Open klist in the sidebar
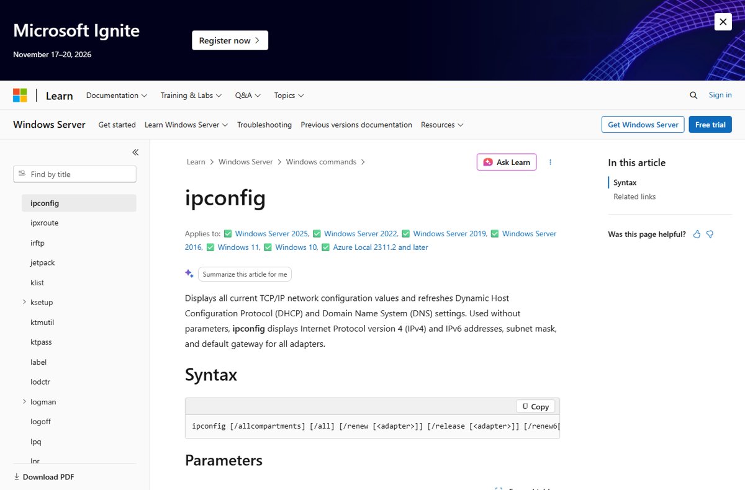The height and width of the screenshot is (490, 745). [x=37, y=282]
